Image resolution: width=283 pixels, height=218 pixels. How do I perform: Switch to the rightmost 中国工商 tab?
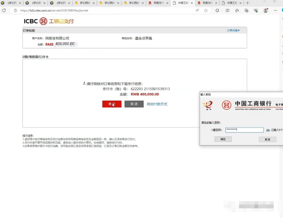click(x=232, y=3)
